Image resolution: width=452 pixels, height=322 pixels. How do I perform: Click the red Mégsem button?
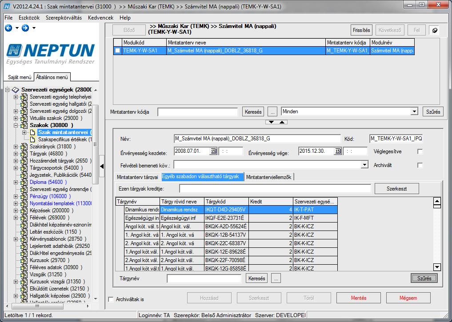coord(408,298)
